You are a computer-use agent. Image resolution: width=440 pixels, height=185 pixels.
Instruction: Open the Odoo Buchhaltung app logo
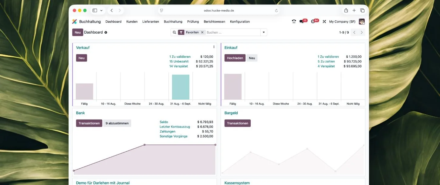click(75, 22)
